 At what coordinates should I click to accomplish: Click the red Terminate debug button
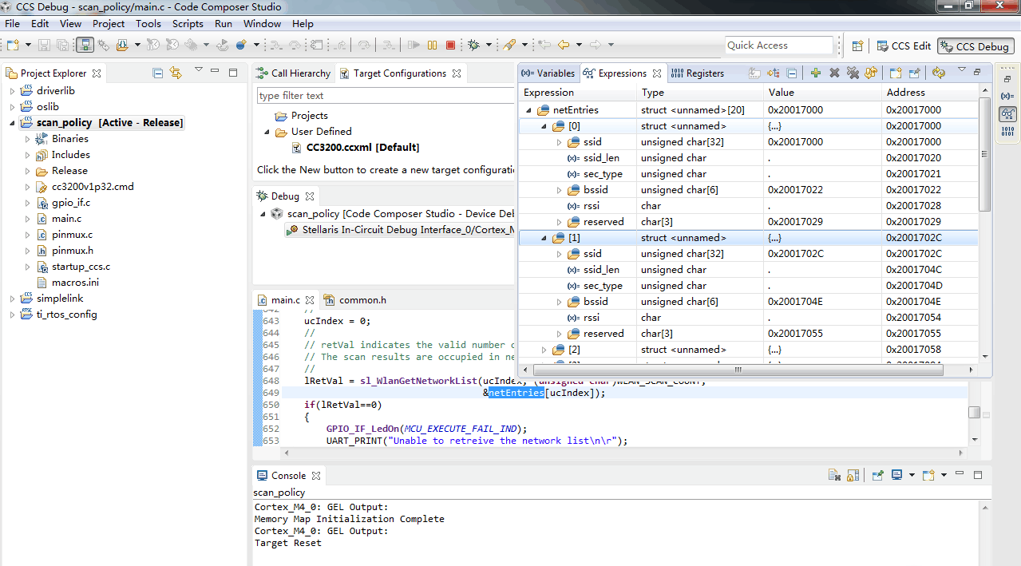coord(450,46)
